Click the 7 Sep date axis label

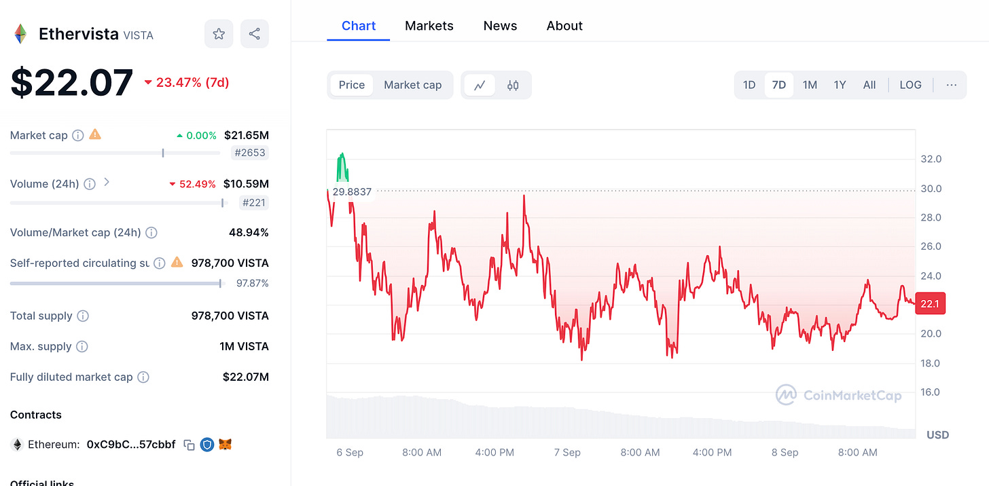[x=567, y=453]
